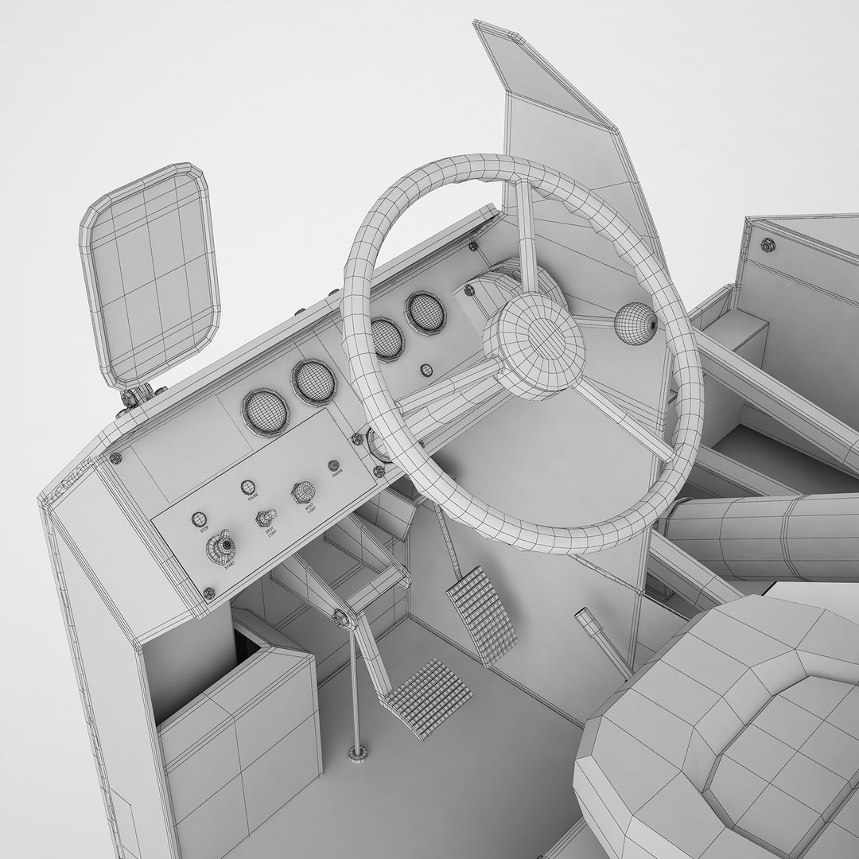
Task: Click the MAST LIGHT knob
Action: click(303, 492)
